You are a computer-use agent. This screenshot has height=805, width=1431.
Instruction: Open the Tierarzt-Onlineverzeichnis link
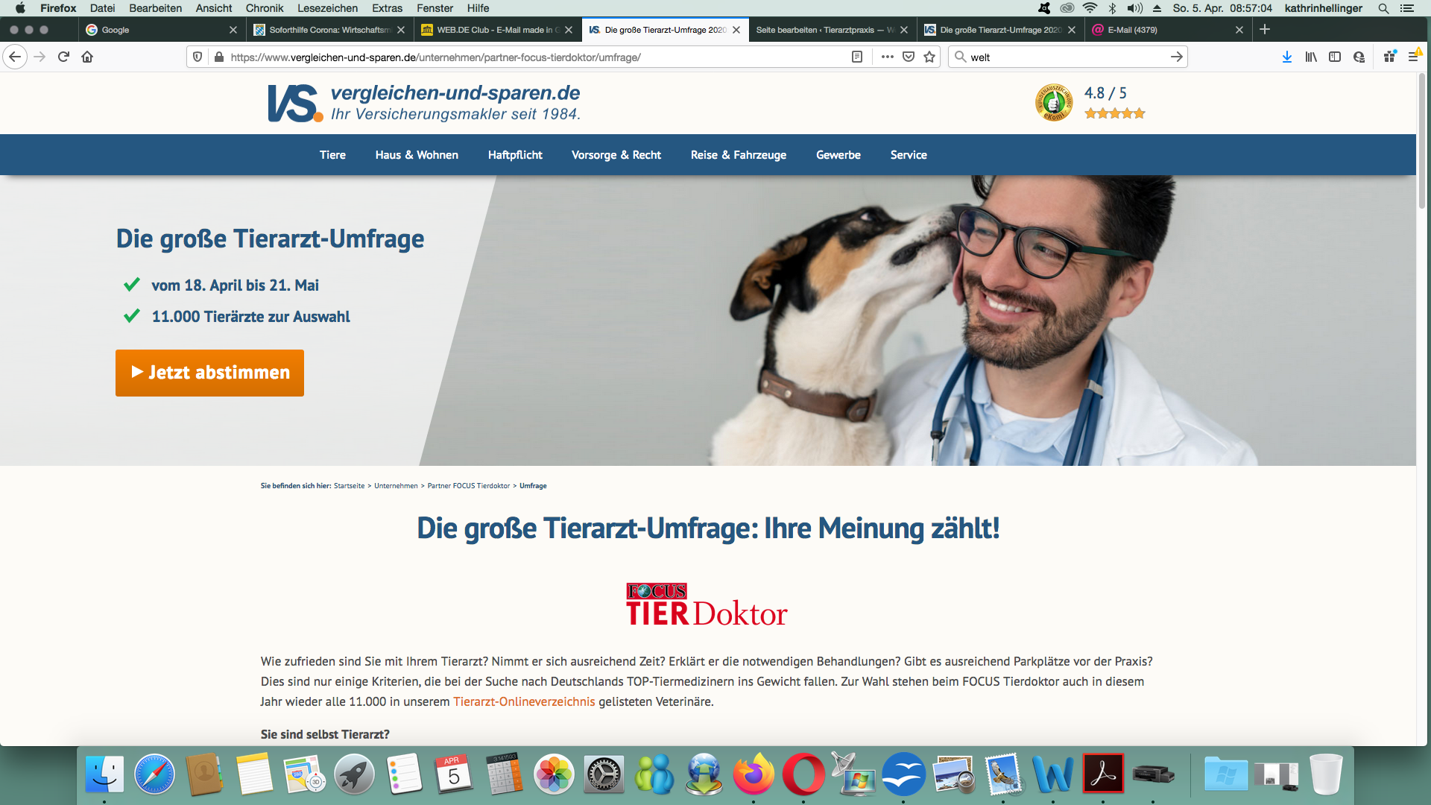point(524,701)
